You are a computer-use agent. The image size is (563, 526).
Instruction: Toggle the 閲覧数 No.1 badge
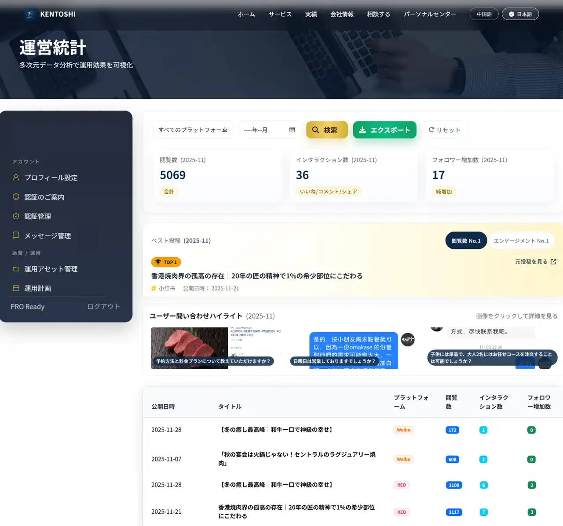click(x=466, y=240)
